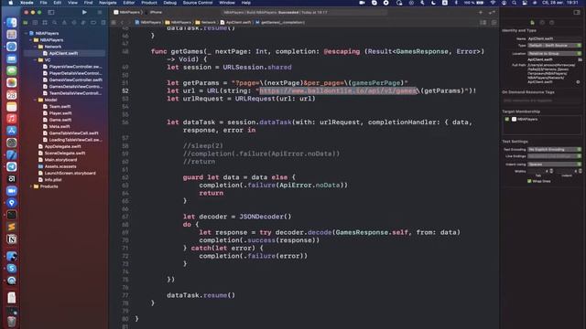Screen dimensions: 586x329
Task: Collapse the Network folder in navigator
Action: [36, 47]
